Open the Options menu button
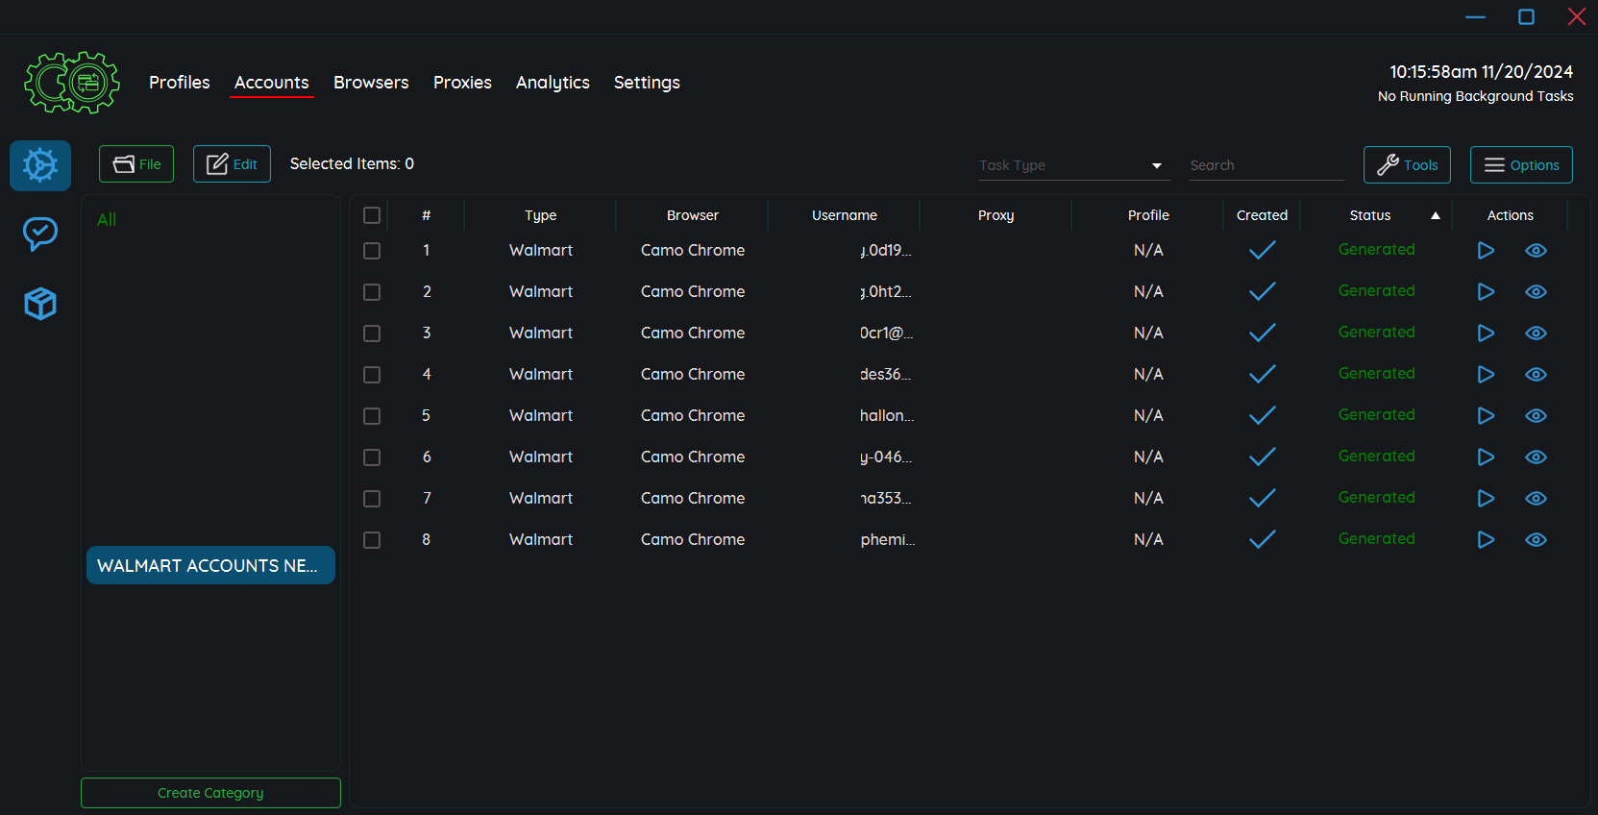The height and width of the screenshot is (815, 1598). point(1520,164)
